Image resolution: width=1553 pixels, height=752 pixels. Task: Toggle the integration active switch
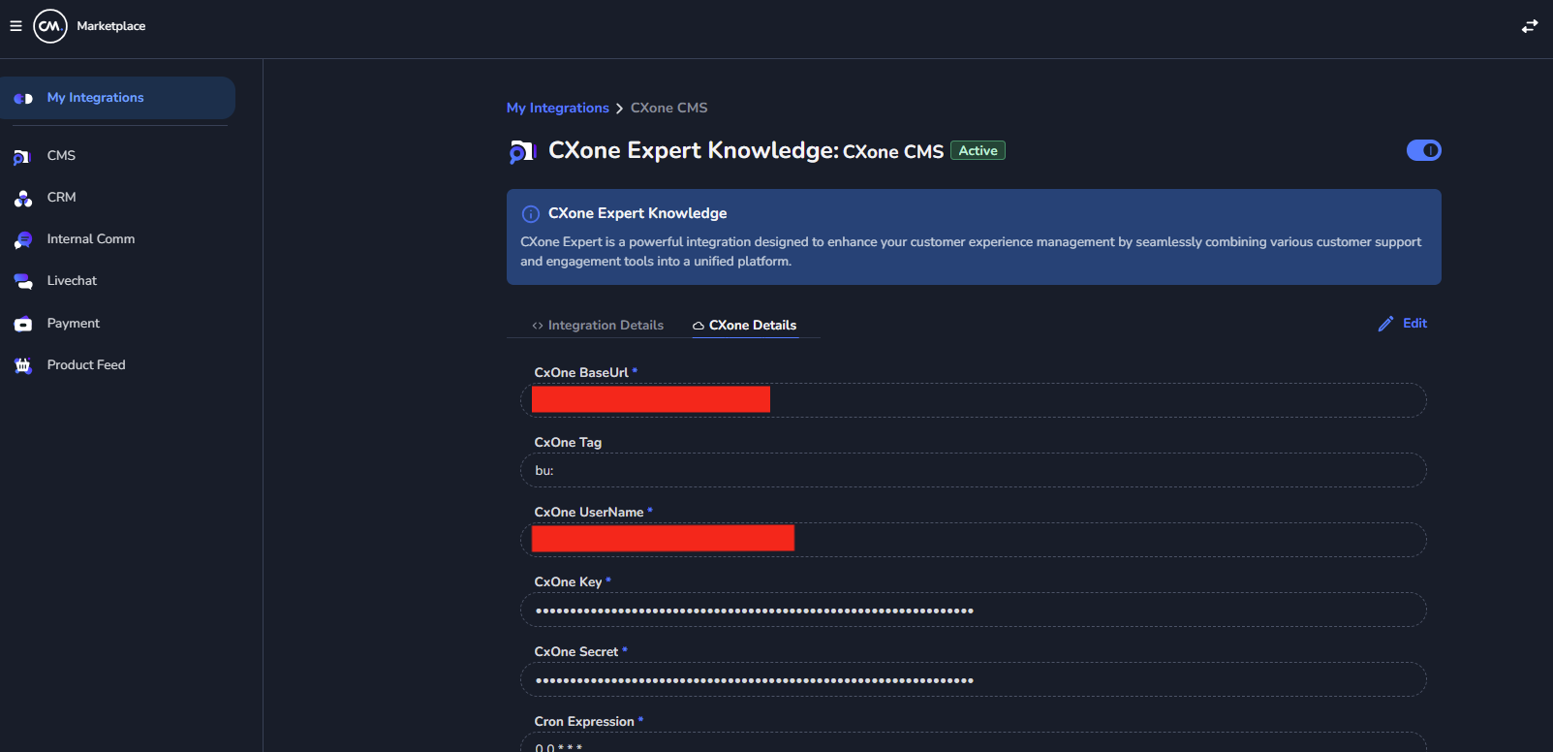coord(1424,150)
